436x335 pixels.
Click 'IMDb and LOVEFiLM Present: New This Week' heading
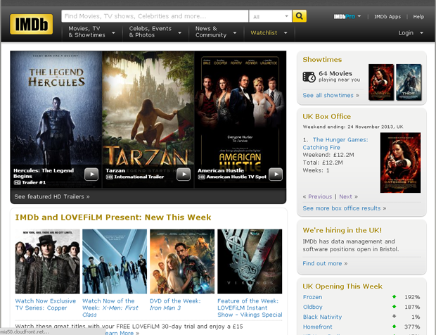[113, 217]
